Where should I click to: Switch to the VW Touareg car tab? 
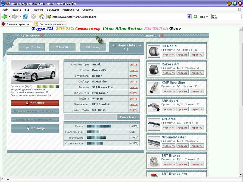point(93,47)
